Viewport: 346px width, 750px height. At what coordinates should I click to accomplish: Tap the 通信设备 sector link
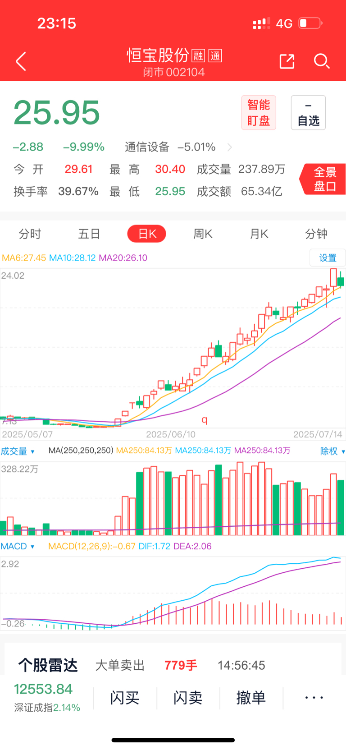coord(147,147)
